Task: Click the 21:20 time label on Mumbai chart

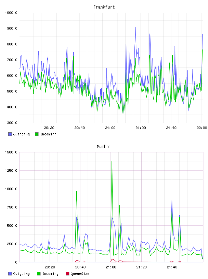Action: pyautogui.click(x=141, y=267)
